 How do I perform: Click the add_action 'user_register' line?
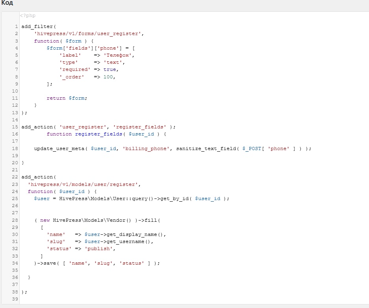pos(98,127)
